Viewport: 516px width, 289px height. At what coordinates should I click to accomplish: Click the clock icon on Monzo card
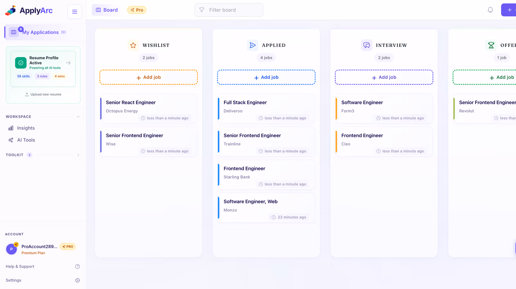pyautogui.click(x=274, y=217)
